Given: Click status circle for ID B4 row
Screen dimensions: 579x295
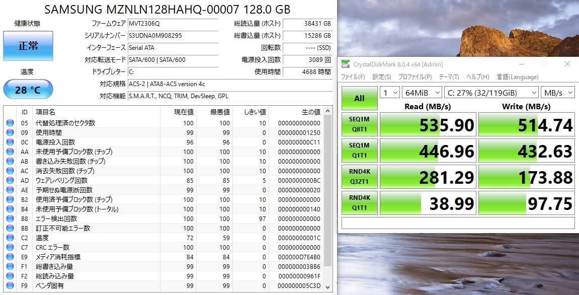Looking at the screenshot, I should (10, 209).
